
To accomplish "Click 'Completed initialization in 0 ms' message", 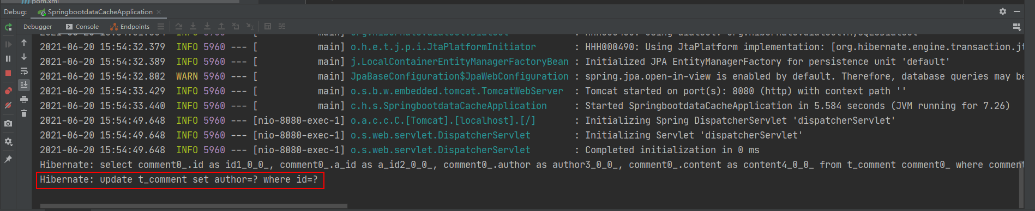I will tap(672, 150).
